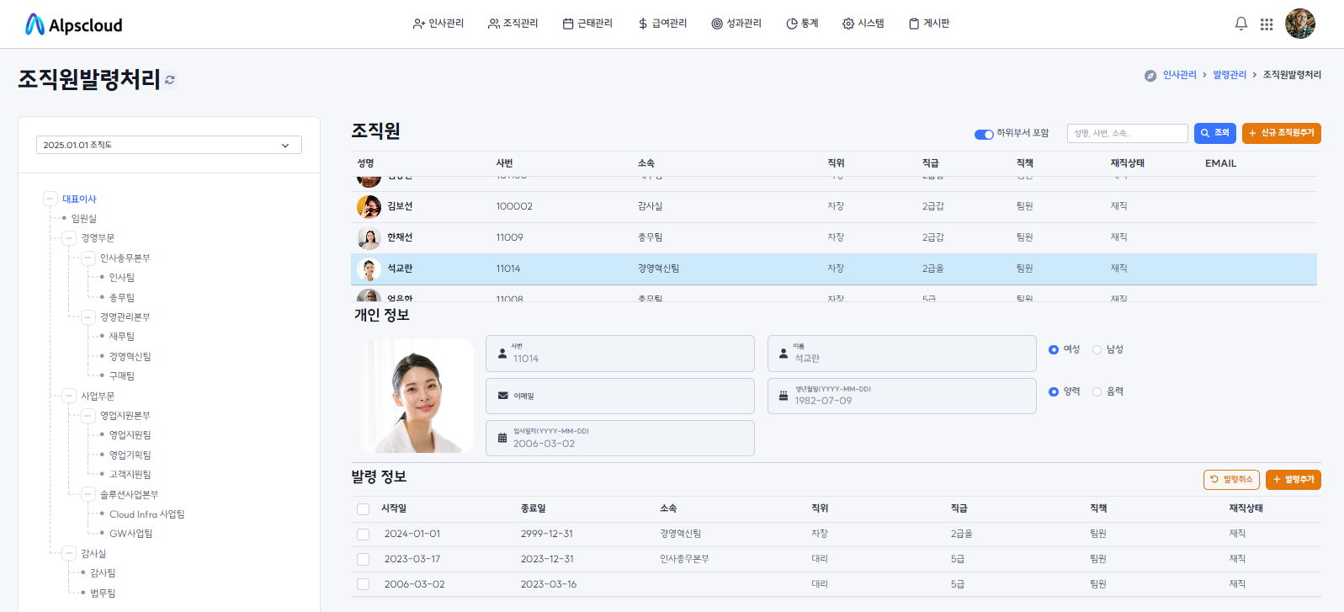Open the 급여관리 menu

point(662,24)
